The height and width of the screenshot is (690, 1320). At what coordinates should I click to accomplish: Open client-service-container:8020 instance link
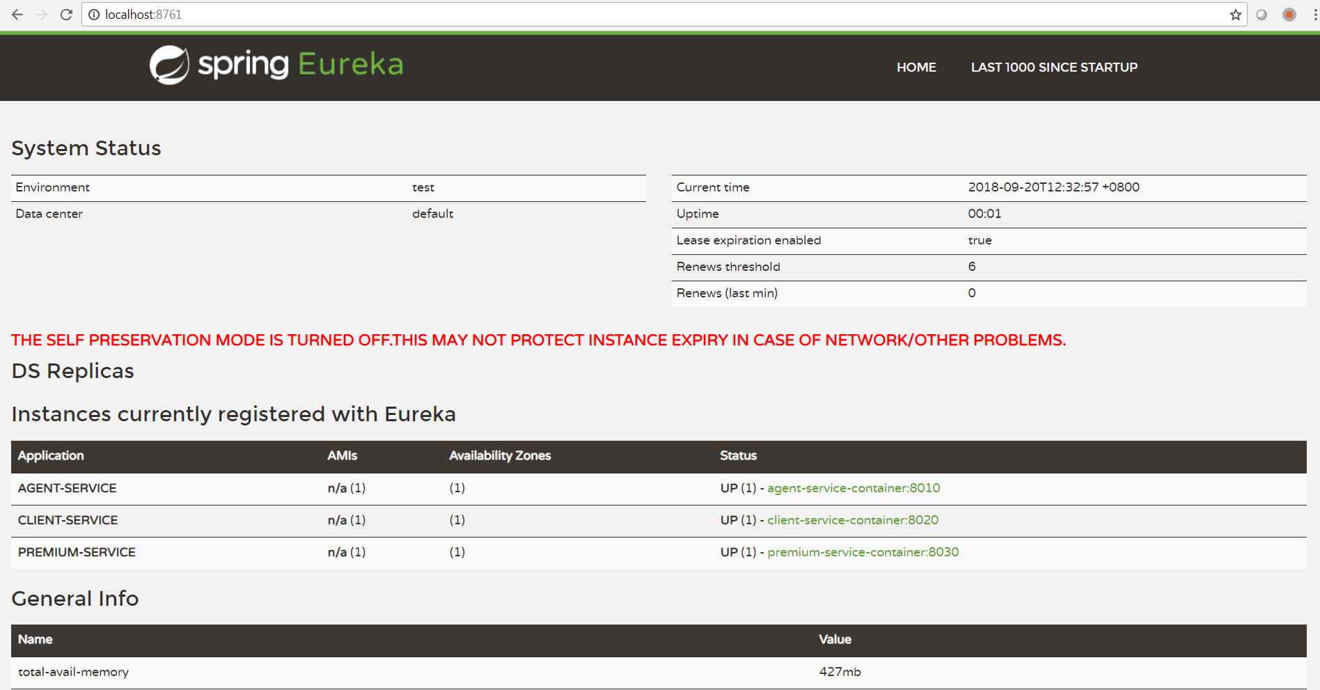853,520
